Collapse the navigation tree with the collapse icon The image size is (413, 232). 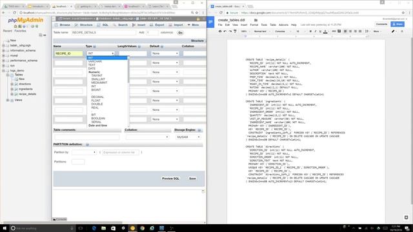[x=40, y=35]
